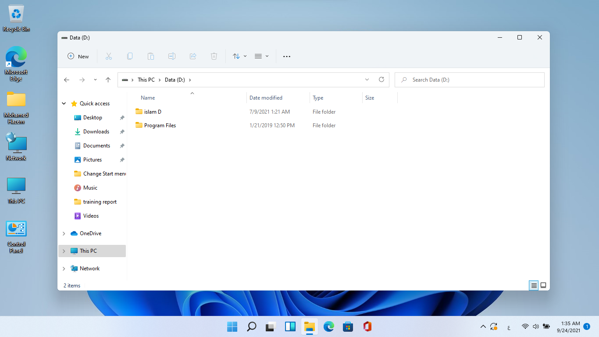Open Task View from the taskbar

pos(271,326)
